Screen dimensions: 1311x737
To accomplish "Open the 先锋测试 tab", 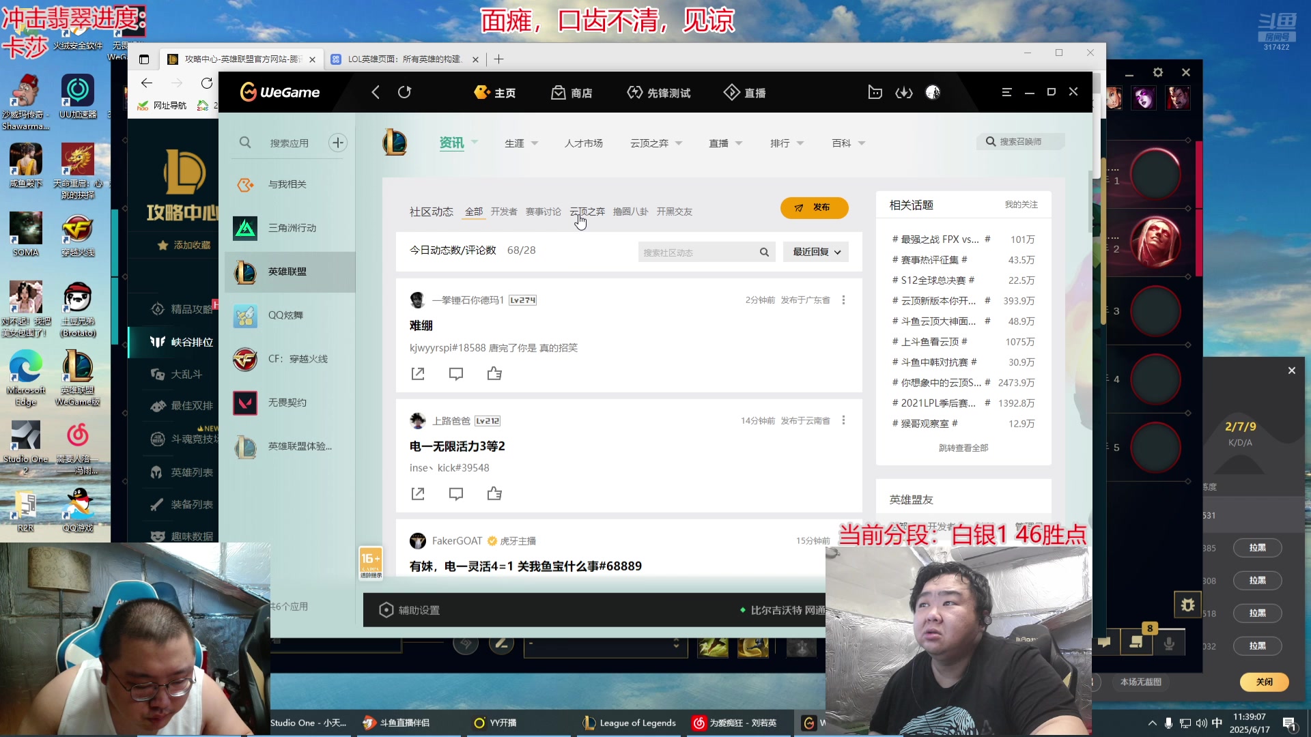I will tap(658, 93).
